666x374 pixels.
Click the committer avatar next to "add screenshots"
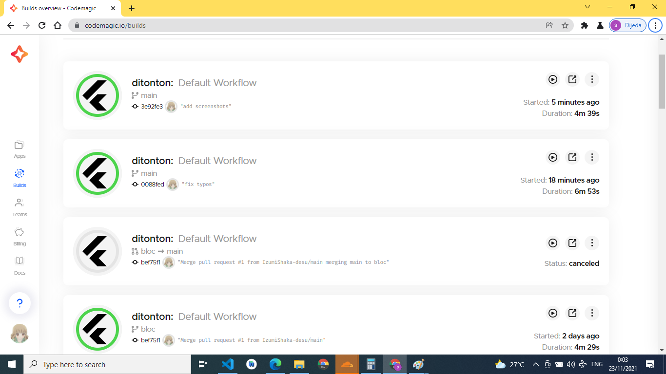[171, 106]
